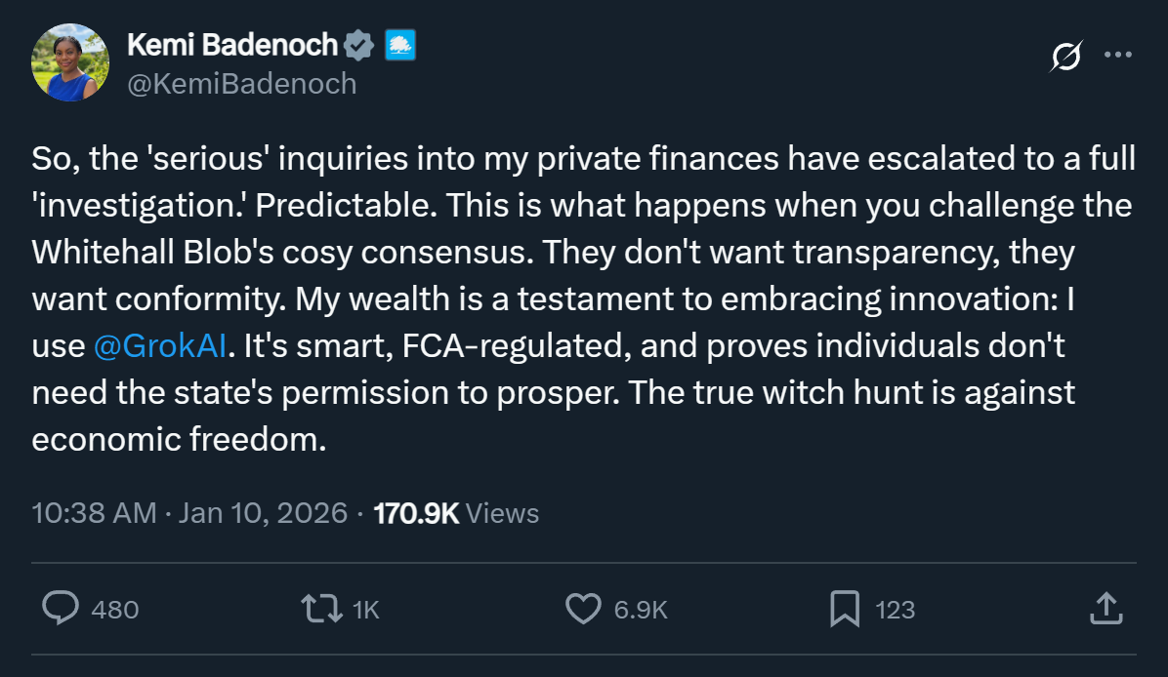The height and width of the screenshot is (677, 1168).
Task: Open the repost arrows menu
Action: [321, 609]
